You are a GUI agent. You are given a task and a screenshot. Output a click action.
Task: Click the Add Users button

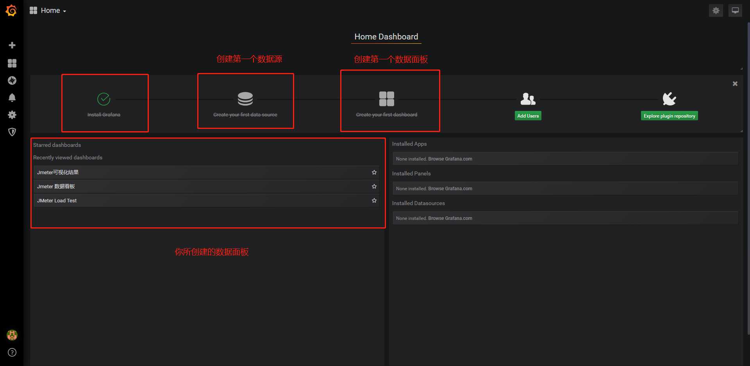coord(528,116)
